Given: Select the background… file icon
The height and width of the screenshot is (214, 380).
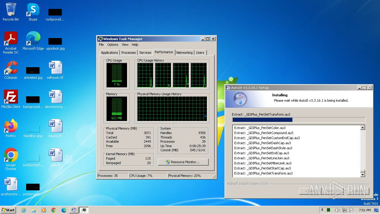Looking at the screenshot, I should (x=33, y=102).
